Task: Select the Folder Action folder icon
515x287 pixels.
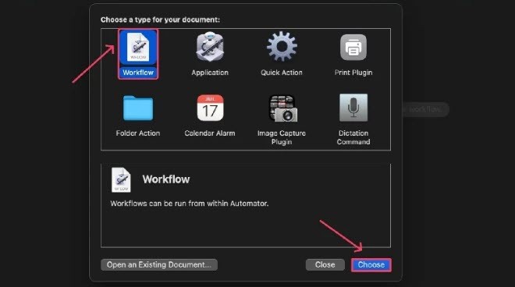Action: [x=138, y=108]
